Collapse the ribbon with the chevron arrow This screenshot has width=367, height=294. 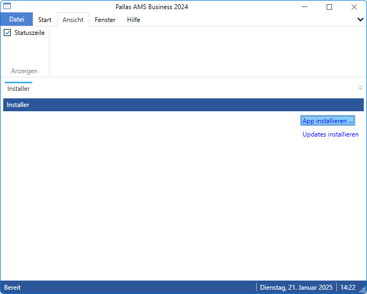(361, 20)
